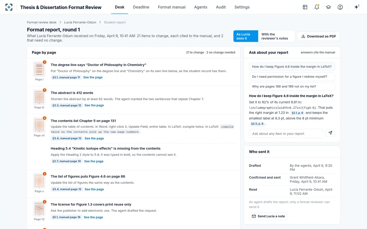Click the app logo icon
367x229 pixels.
(9, 7)
